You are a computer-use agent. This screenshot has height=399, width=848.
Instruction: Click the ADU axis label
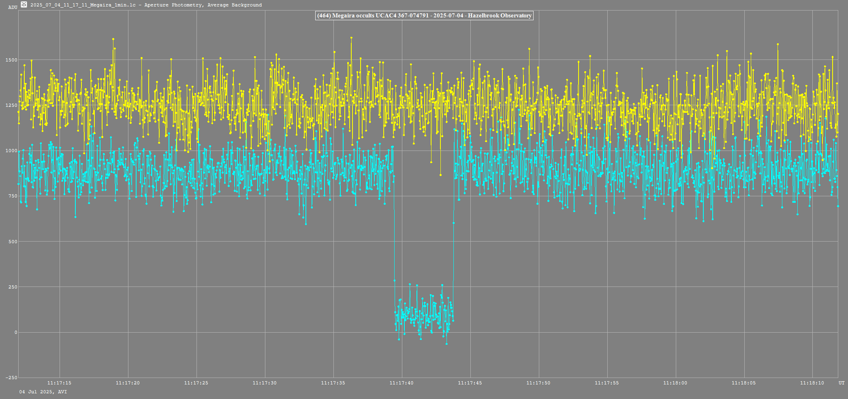(13, 7)
